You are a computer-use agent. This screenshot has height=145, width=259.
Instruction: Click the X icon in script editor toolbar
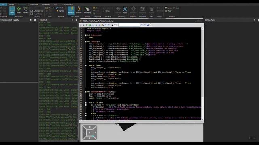pyautogui.click(x=151, y=25)
